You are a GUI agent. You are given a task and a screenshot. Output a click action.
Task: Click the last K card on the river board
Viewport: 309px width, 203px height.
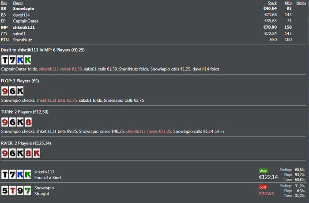[36, 153]
